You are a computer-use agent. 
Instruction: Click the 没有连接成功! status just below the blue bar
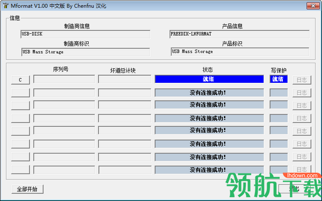click(209, 93)
